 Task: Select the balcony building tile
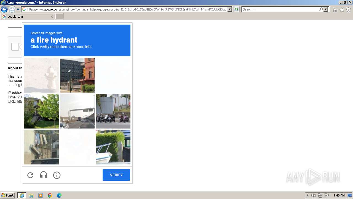pyautogui.click(x=41, y=147)
